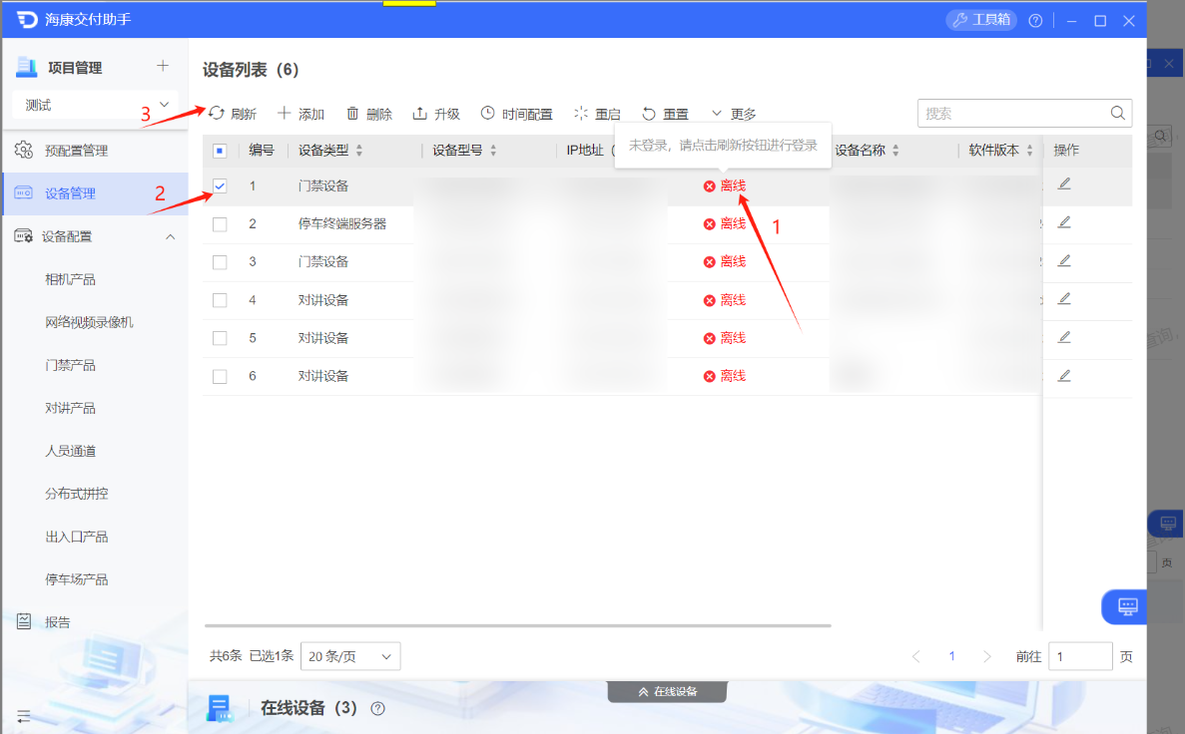Check the row 2 停车终端服务器 checkbox
1185x734 pixels.
[220, 224]
